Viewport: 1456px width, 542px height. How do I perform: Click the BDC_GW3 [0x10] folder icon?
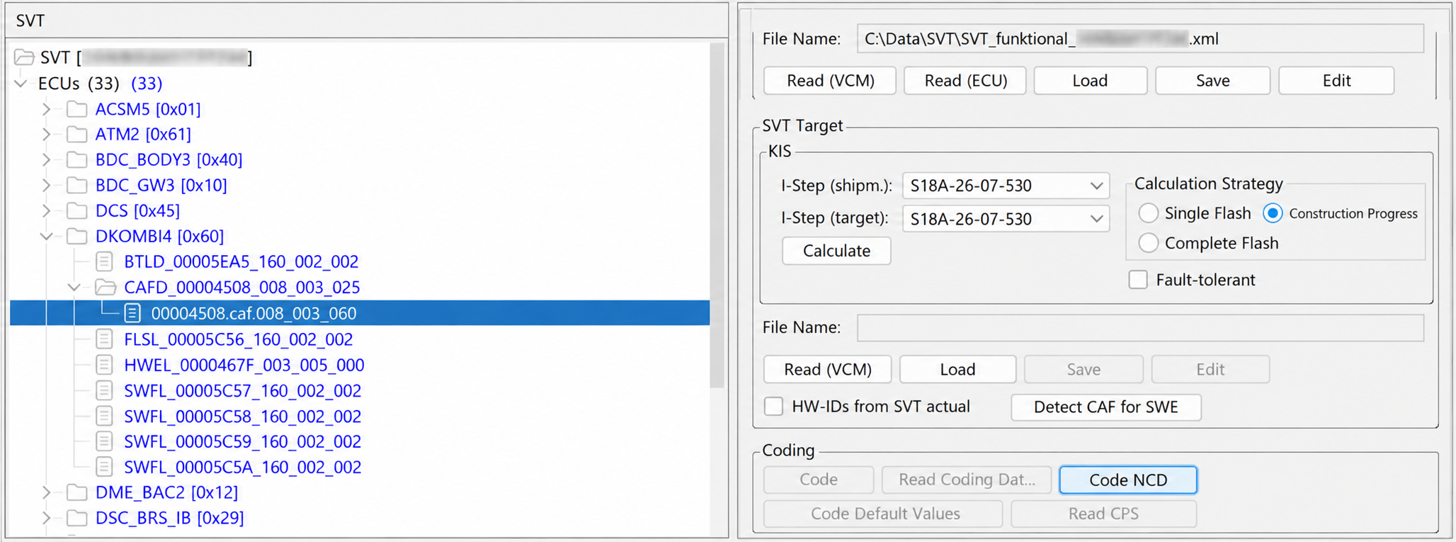point(76,185)
